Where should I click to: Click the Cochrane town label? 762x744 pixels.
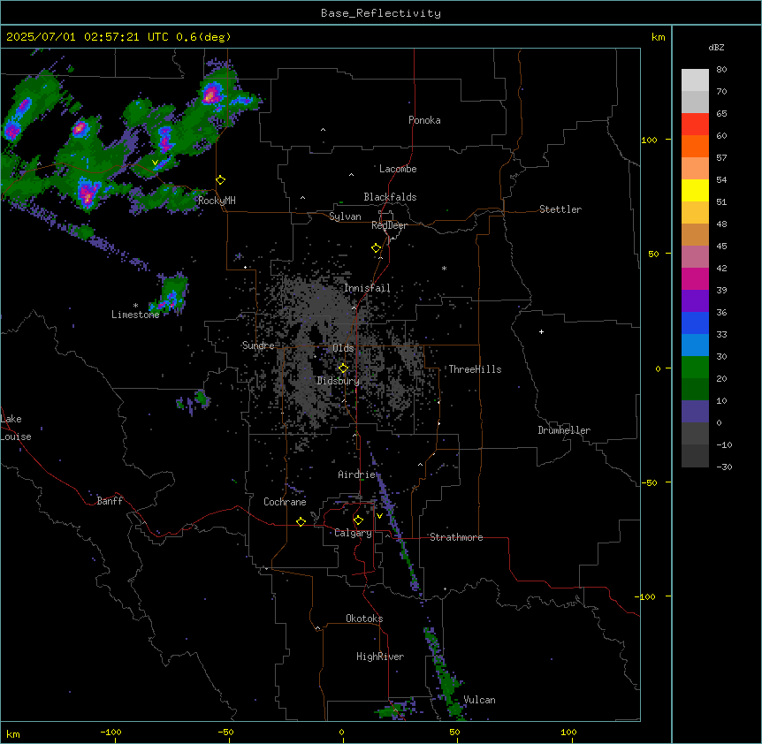[x=285, y=502]
